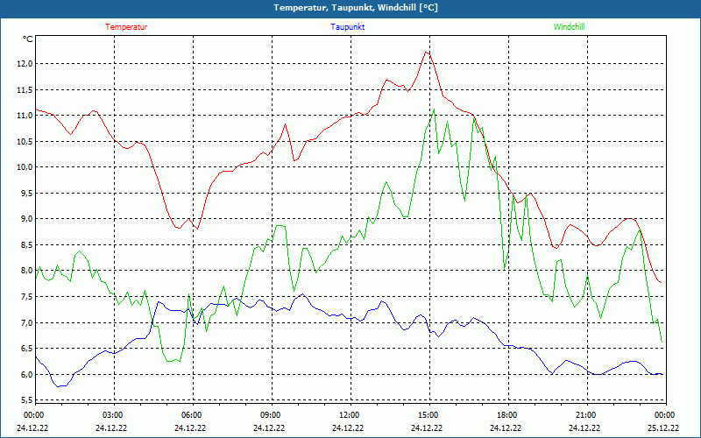Click the '12:00' time label
This screenshot has width=701, height=438.
(x=350, y=415)
